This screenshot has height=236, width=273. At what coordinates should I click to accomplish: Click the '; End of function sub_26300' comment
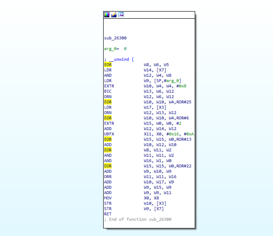tap(138, 220)
